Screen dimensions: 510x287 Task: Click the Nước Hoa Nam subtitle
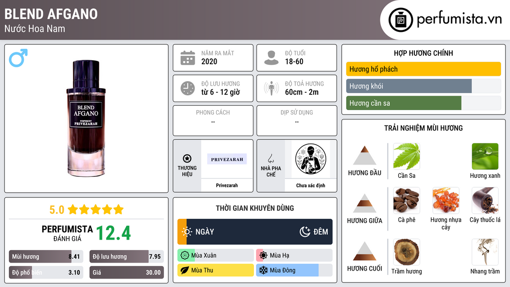pos(35,28)
